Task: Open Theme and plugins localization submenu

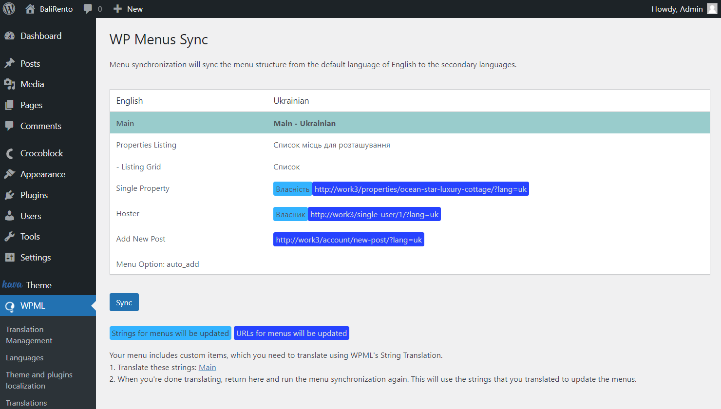Action: tap(39, 380)
